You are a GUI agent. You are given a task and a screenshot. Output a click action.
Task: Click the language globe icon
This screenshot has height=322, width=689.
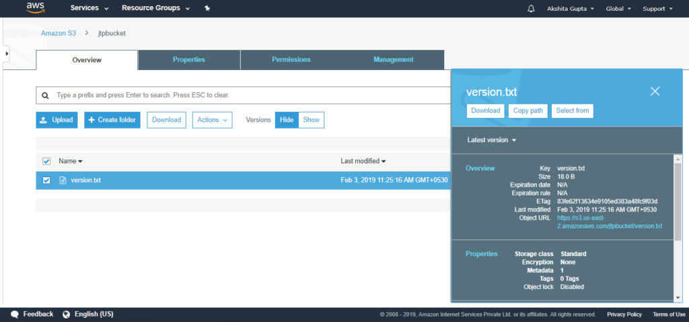[67, 314]
